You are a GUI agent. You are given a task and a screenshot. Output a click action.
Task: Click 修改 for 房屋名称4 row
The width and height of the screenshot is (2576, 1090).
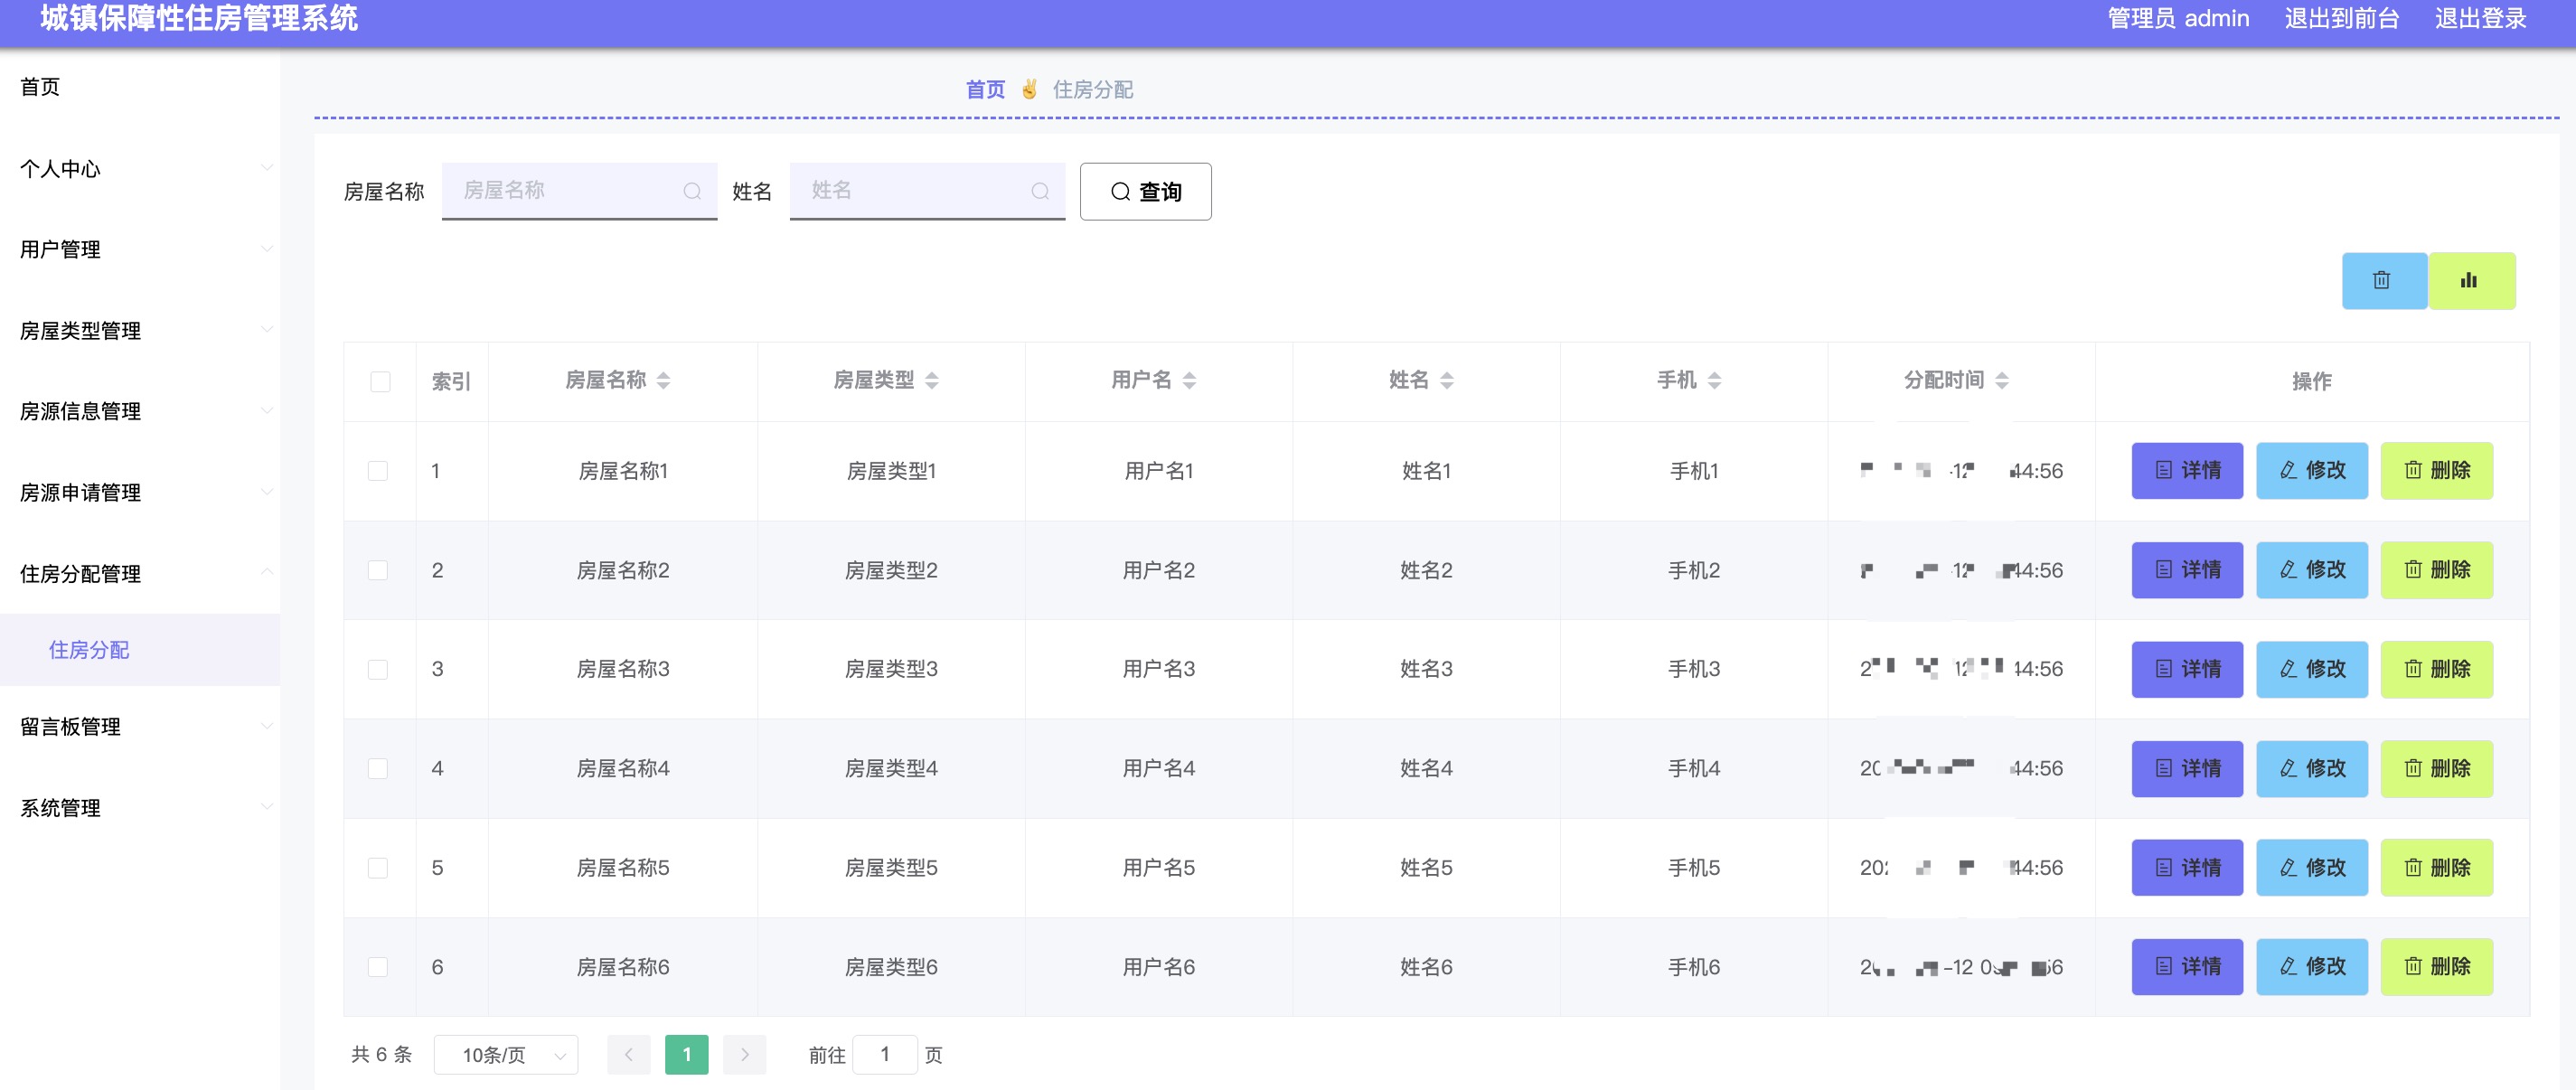2312,768
